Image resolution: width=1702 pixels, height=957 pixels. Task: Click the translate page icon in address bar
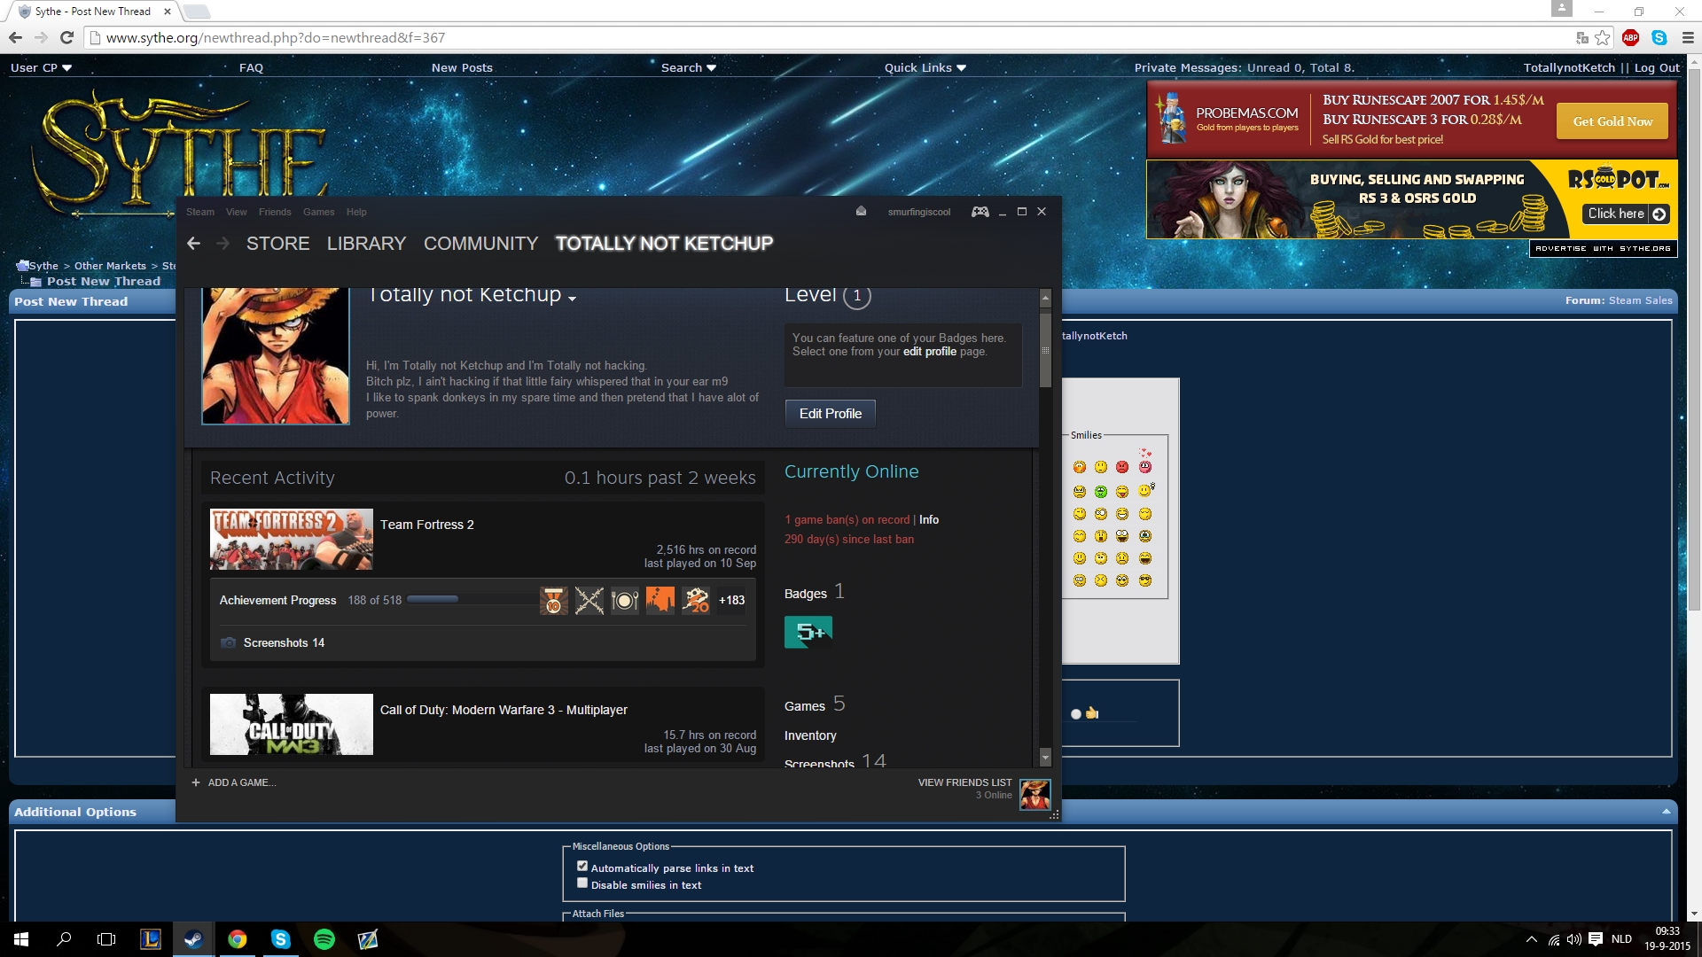coord(1582,37)
